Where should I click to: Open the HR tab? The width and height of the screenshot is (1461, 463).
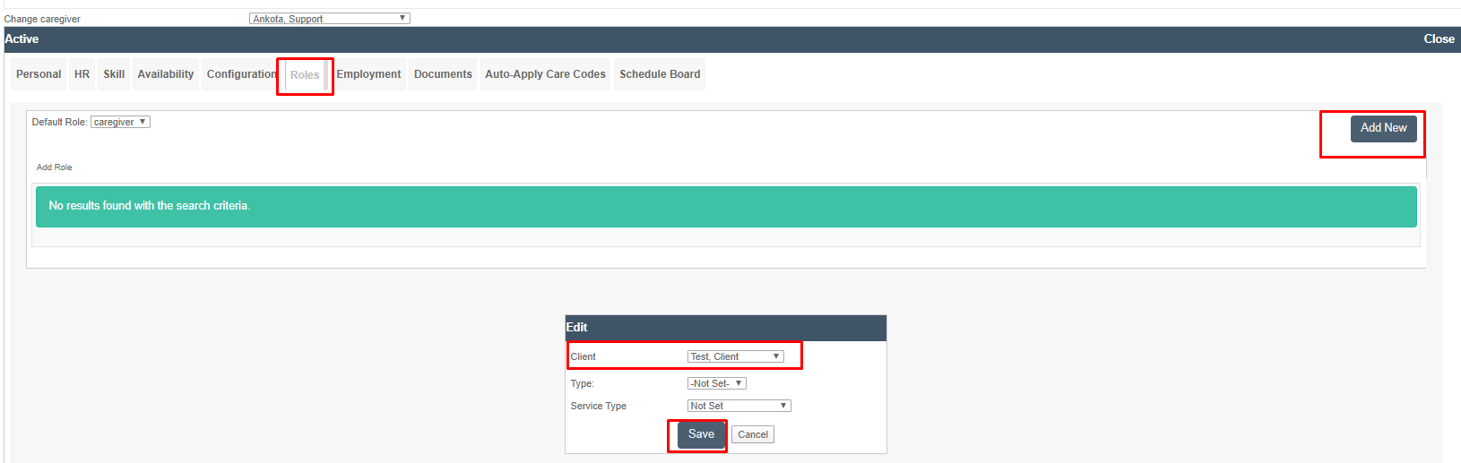coord(82,74)
